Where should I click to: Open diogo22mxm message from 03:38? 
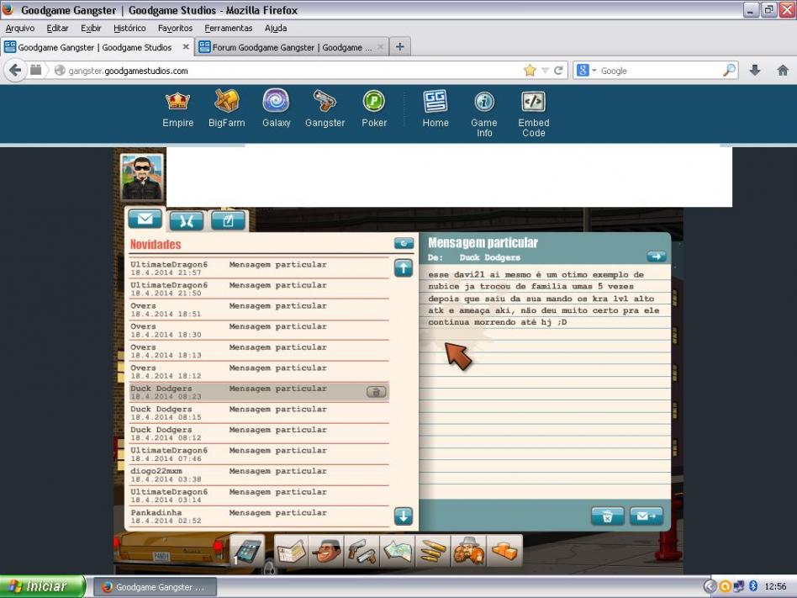tap(259, 475)
